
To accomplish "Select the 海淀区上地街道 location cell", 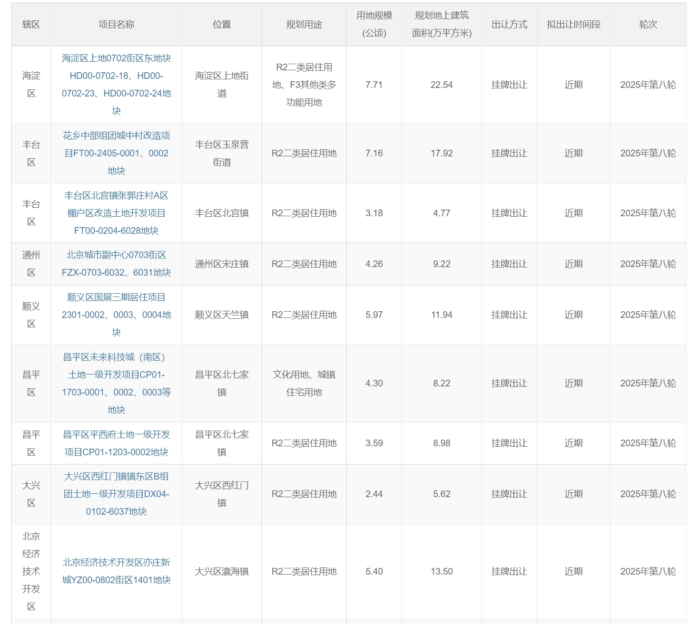I will pos(222,85).
